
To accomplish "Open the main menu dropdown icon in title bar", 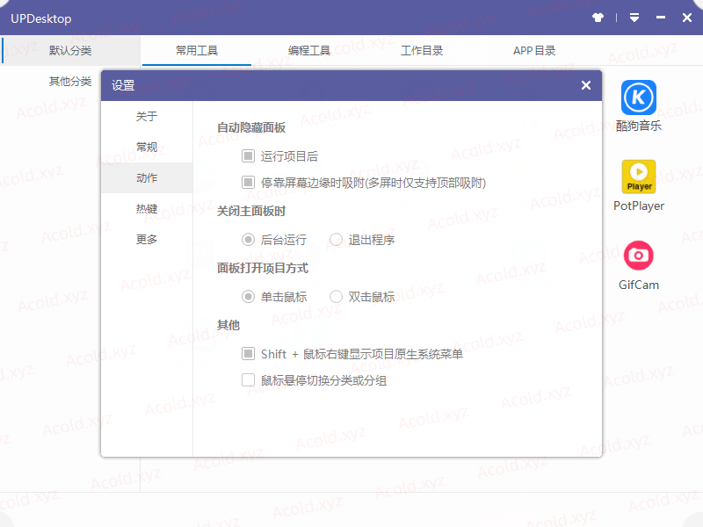I will (x=634, y=18).
